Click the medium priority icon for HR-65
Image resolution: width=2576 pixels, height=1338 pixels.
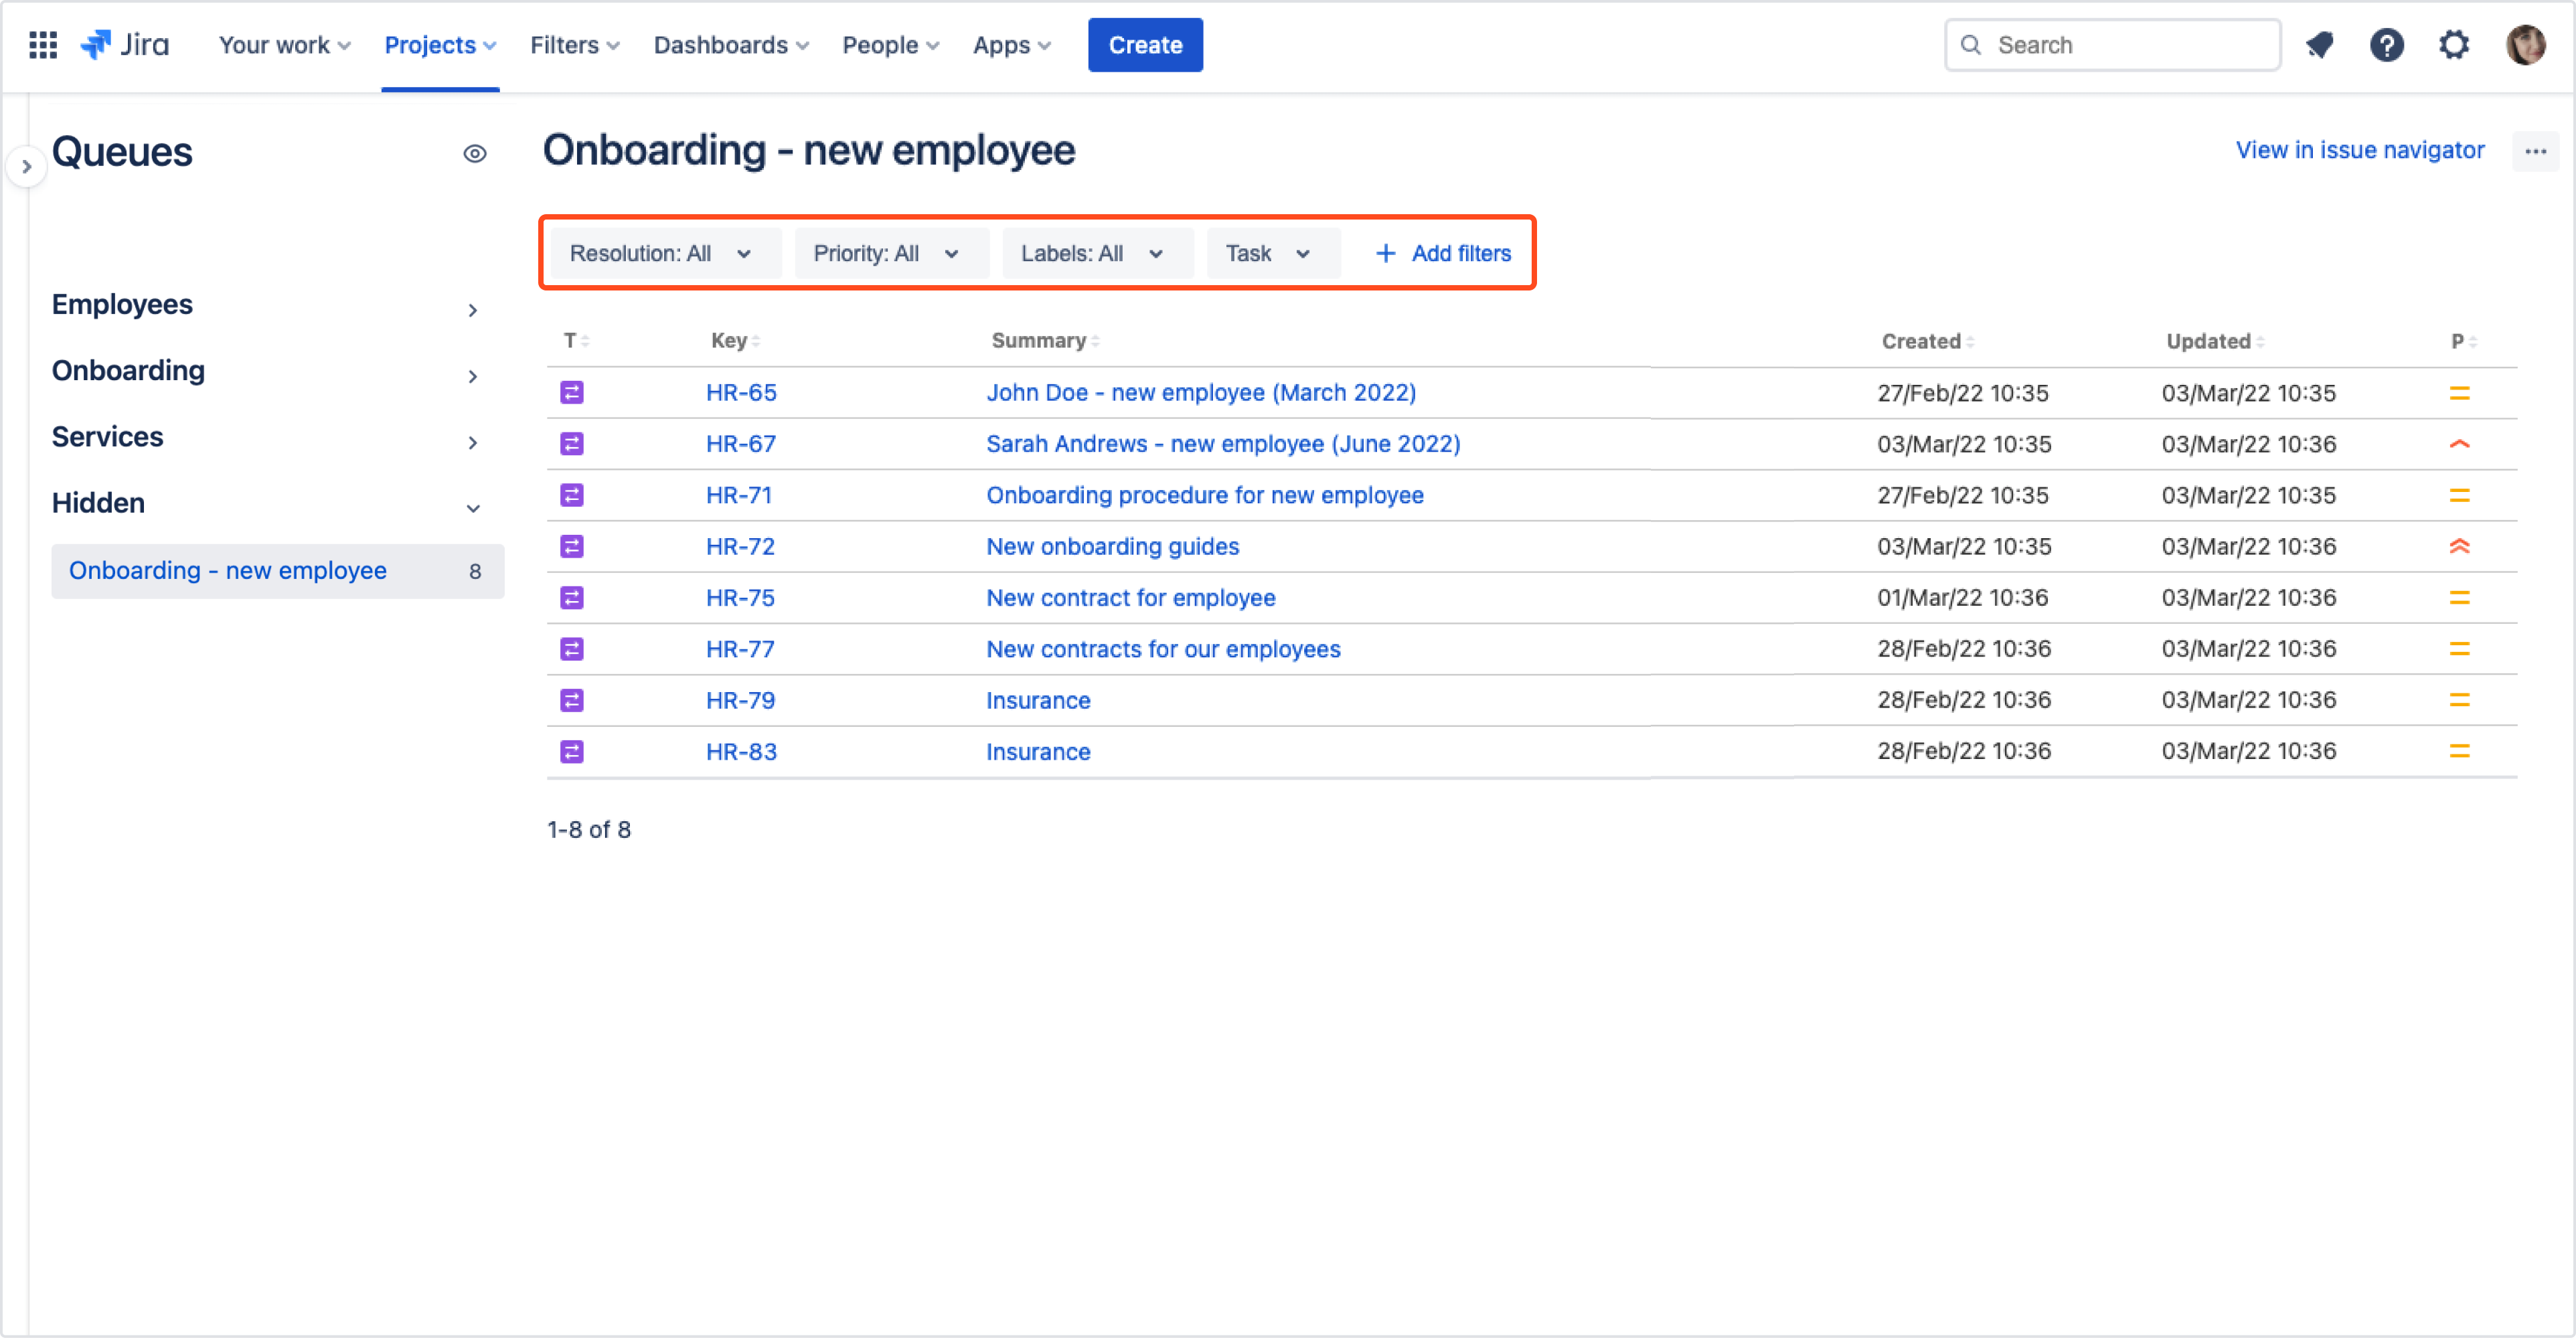pyautogui.click(x=2459, y=393)
